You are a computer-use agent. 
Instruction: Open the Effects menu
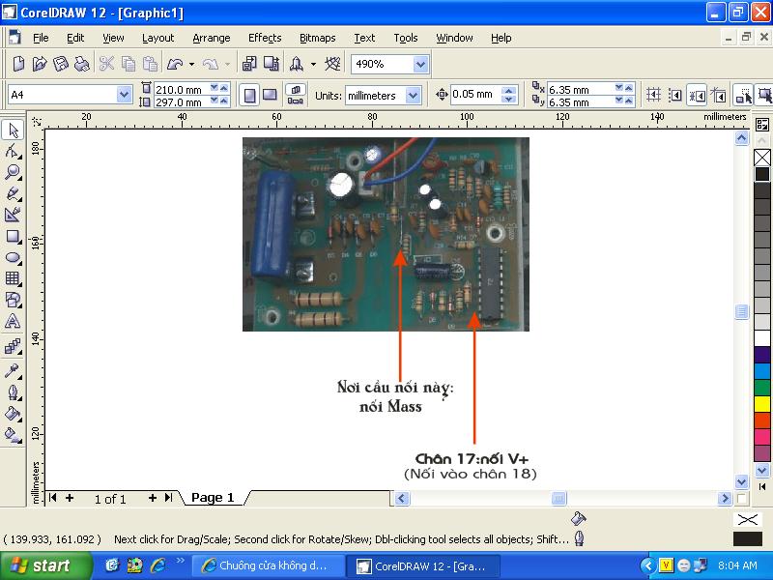(x=265, y=38)
